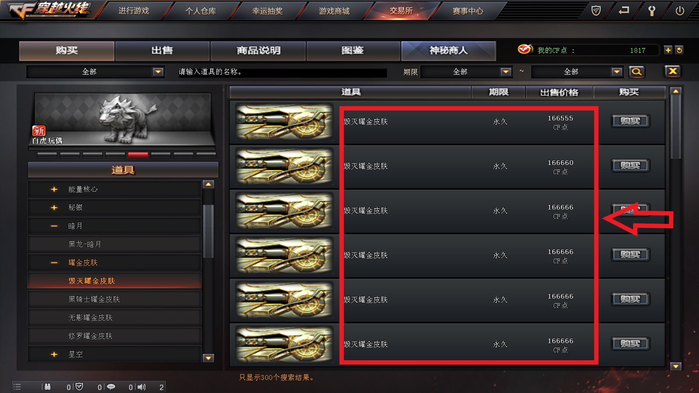Image resolution: width=699 pixels, height=393 pixels.
Task: Open the first 期限 全部 dropdown
Action: [x=466, y=72]
